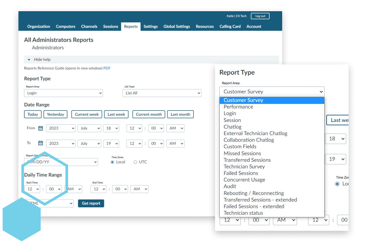The width and height of the screenshot is (367, 242).
Task: Open the Reports Reference Guide PDF link
Action: [x=107, y=68]
